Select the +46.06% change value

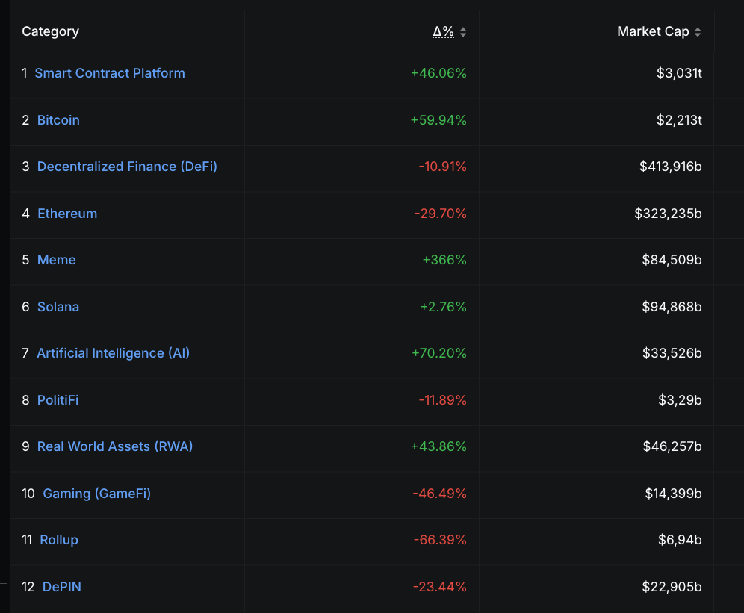(x=438, y=73)
